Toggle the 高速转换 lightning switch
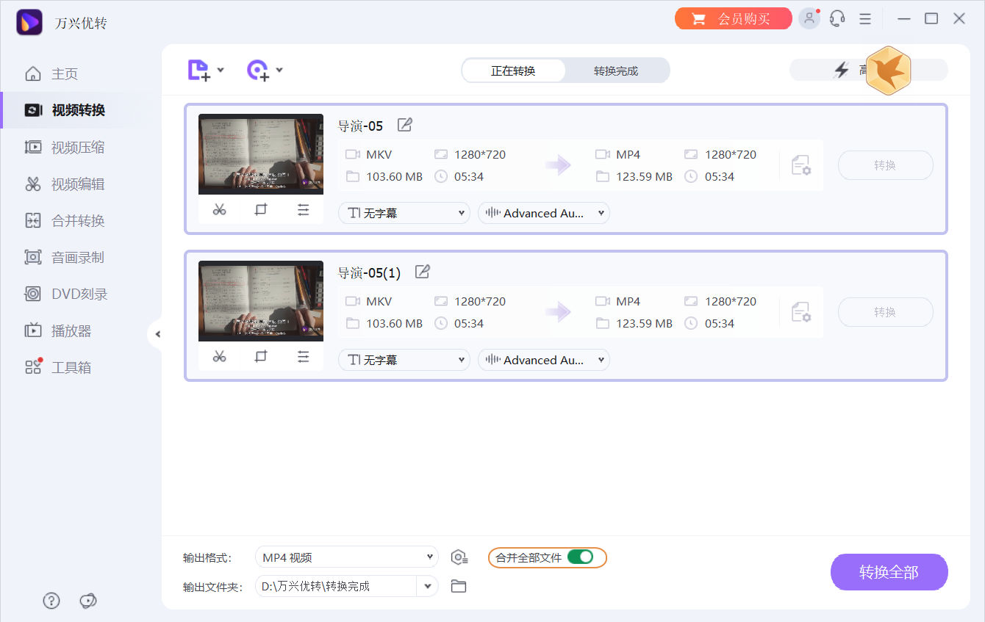This screenshot has height=622, width=985. click(842, 70)
